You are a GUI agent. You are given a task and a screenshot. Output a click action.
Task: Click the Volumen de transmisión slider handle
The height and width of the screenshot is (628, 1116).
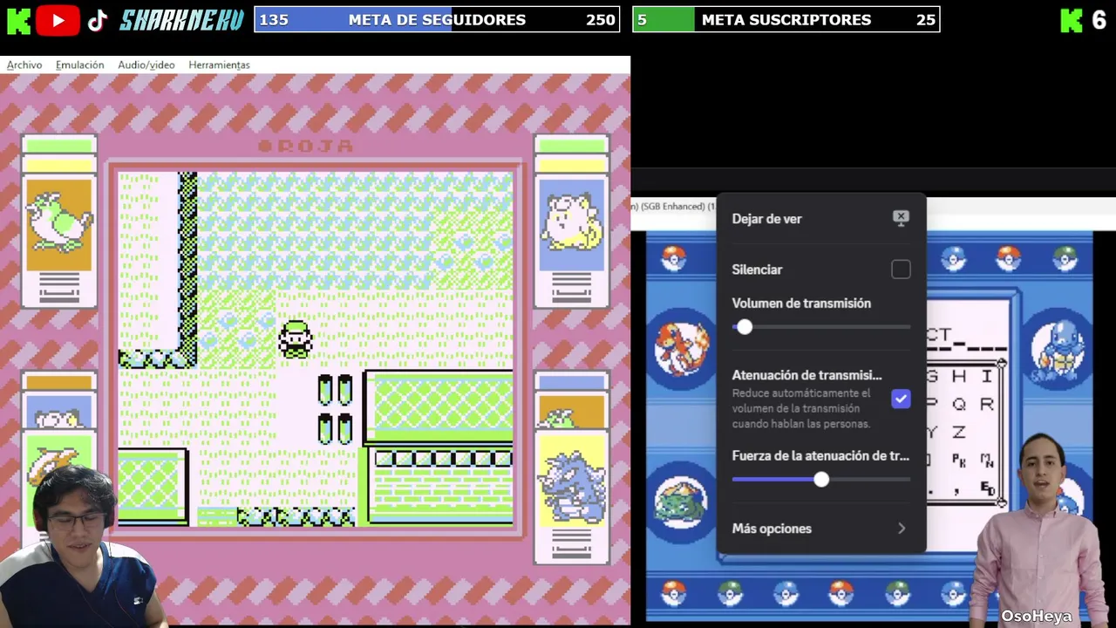click(x=744, y=327)
